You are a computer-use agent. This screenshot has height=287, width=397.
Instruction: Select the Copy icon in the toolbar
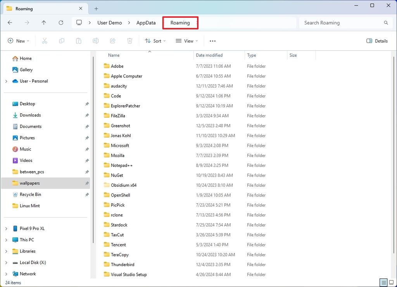pyautogui.click(x=62, y=41)
